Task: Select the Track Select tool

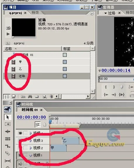Action: (8, 124)
